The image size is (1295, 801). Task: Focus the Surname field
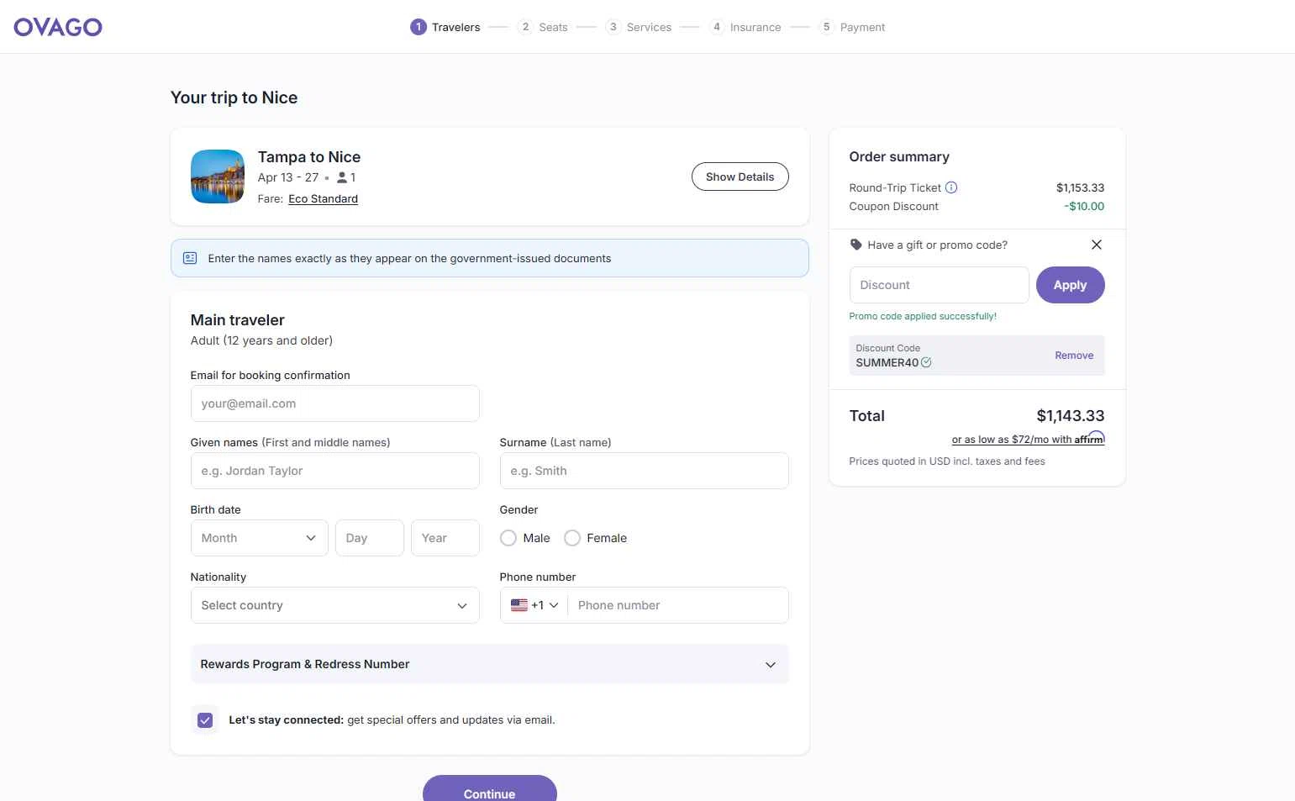click(644, 471)
